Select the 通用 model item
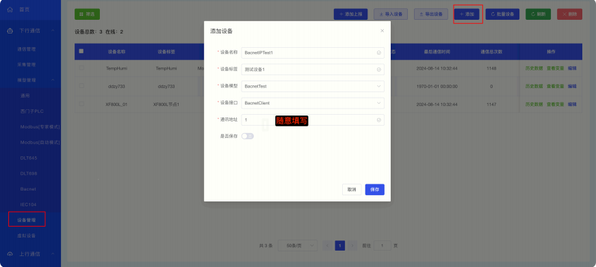Image resolution: width=596 pixels, height=267 pixels. click(x=25, y=96)
